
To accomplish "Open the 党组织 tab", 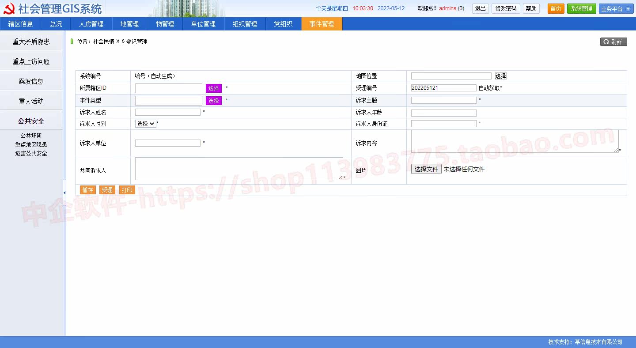I will pos(284,24).
